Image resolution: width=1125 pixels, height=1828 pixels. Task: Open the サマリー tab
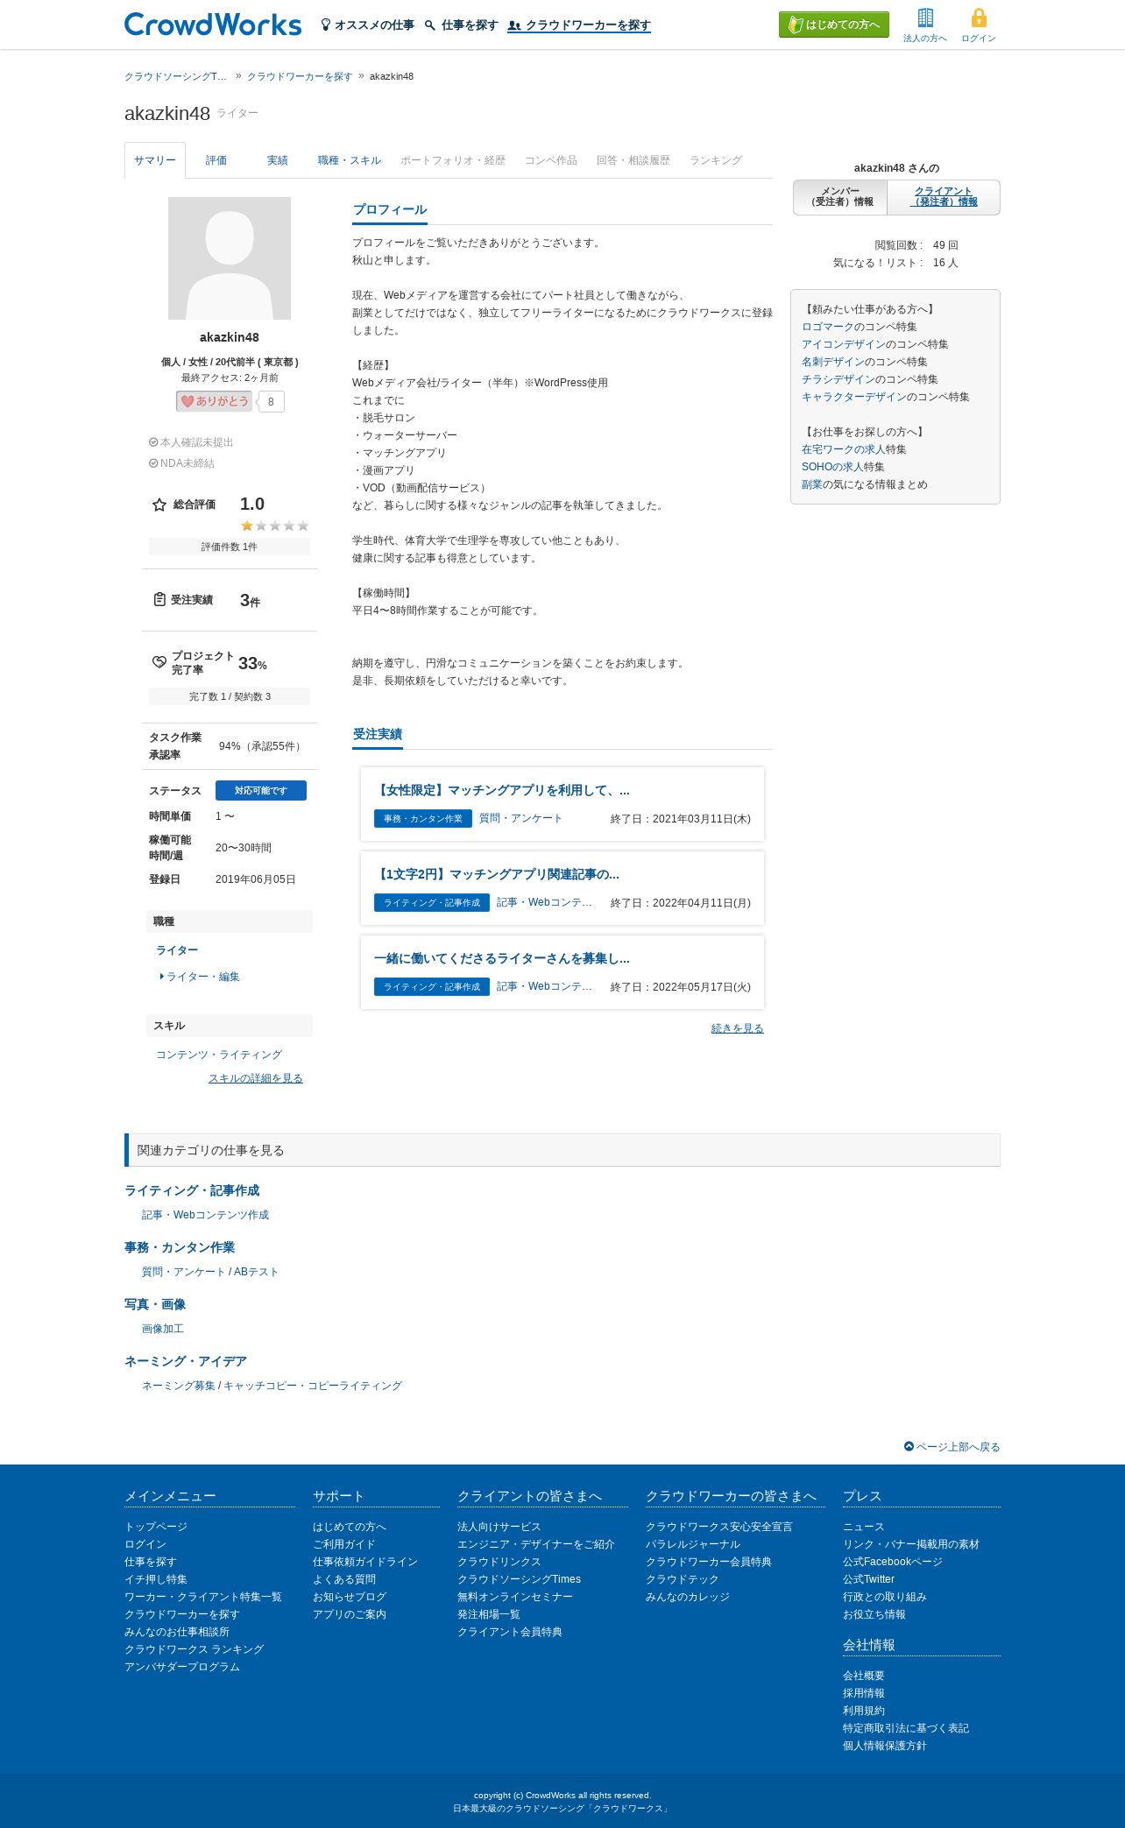tap(155, 160)
